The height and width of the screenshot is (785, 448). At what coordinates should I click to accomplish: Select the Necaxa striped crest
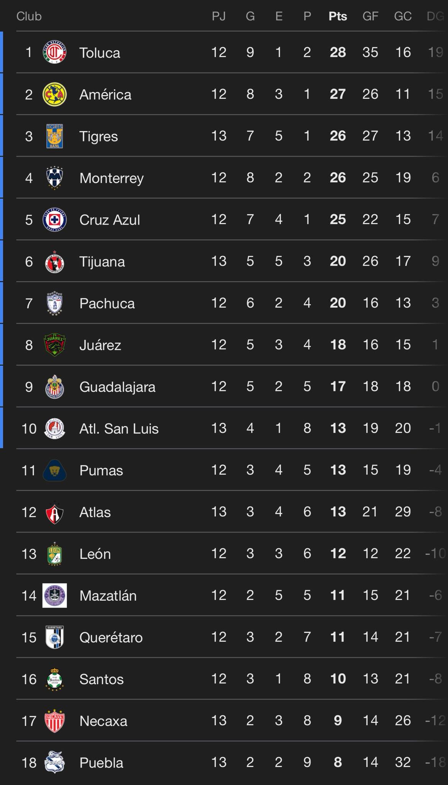tap(54, 721)
